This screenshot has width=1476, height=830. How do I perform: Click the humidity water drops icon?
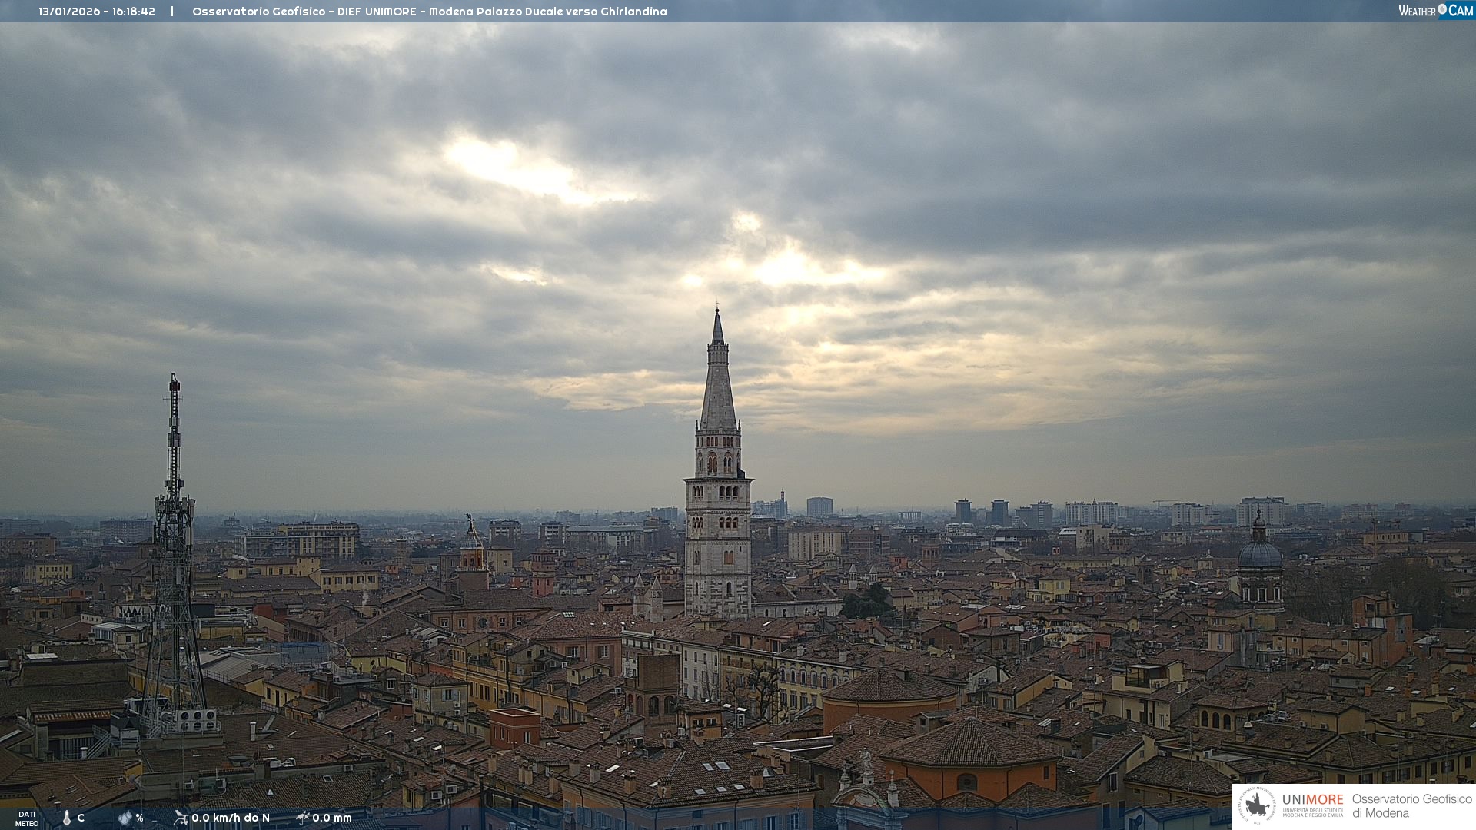pos(125,818)
